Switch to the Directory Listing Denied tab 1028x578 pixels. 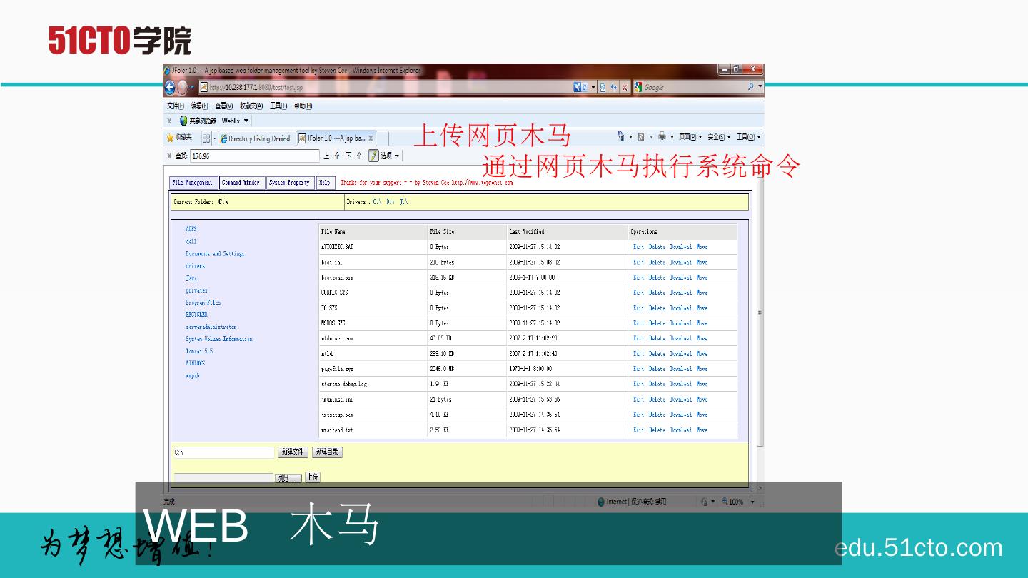coord(258,136)
